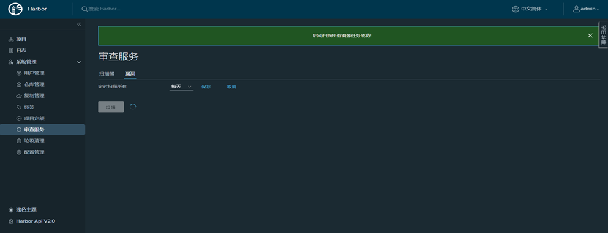
Task: Open the 每天 schedule dropdown
Action: tap(181, 87)
